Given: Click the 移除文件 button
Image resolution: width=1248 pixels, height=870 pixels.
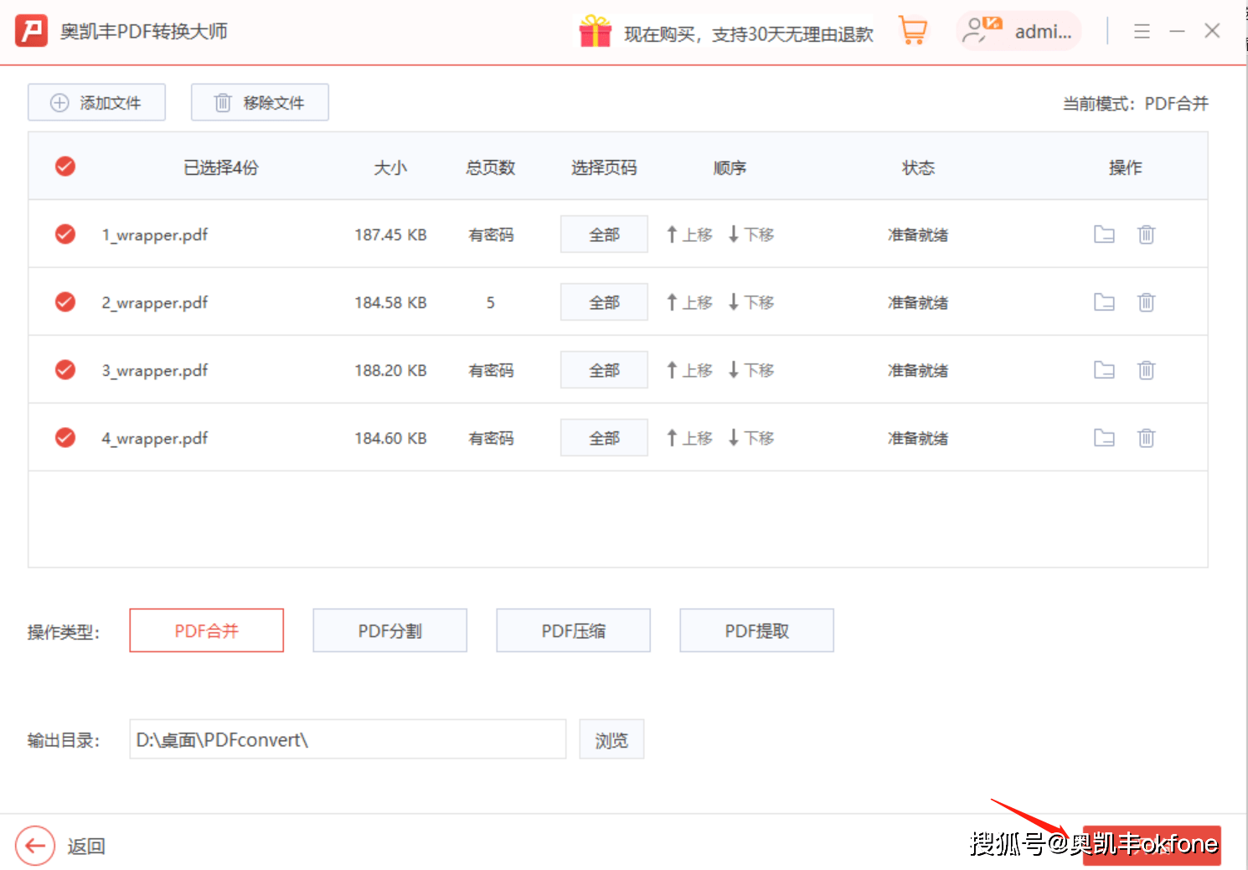Looking at the screenshot, I should [260, 102].
